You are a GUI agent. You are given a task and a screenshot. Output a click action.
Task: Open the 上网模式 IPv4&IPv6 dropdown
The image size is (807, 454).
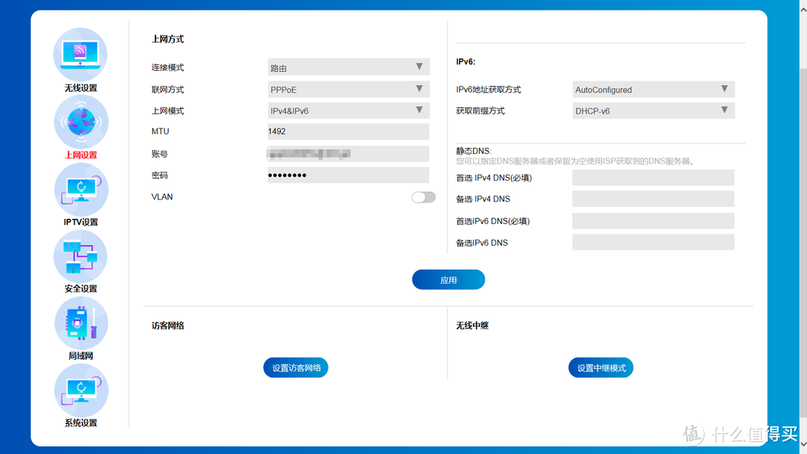coord(347,110)
